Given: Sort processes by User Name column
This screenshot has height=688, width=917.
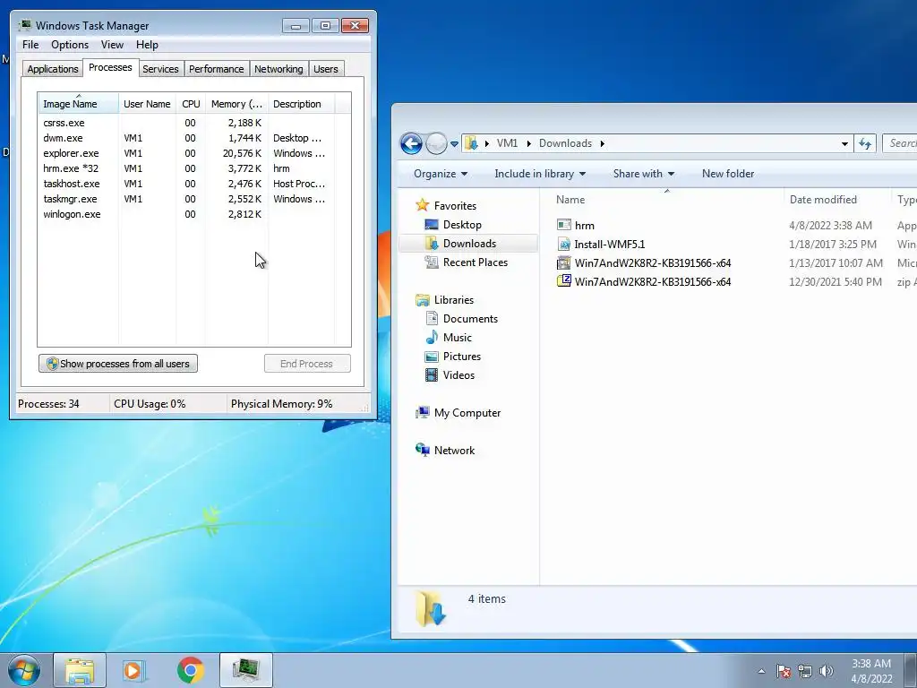Looking at the screenshot, I should 148,104.
